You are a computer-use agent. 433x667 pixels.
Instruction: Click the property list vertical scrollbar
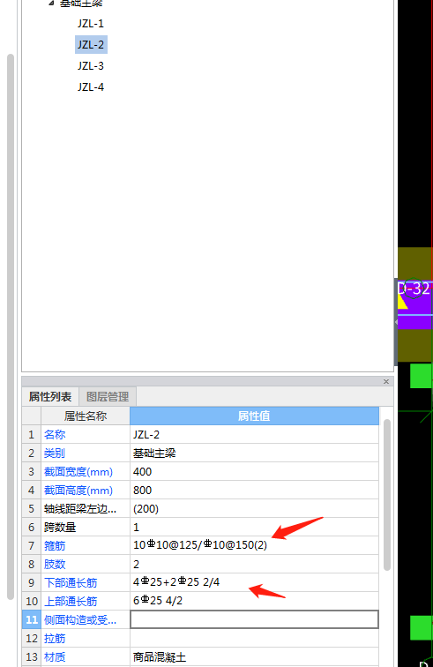(386, 495)
